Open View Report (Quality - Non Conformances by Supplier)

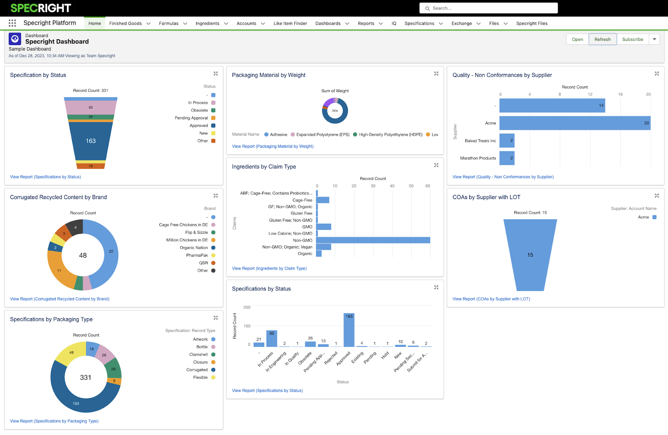[503, 177]
